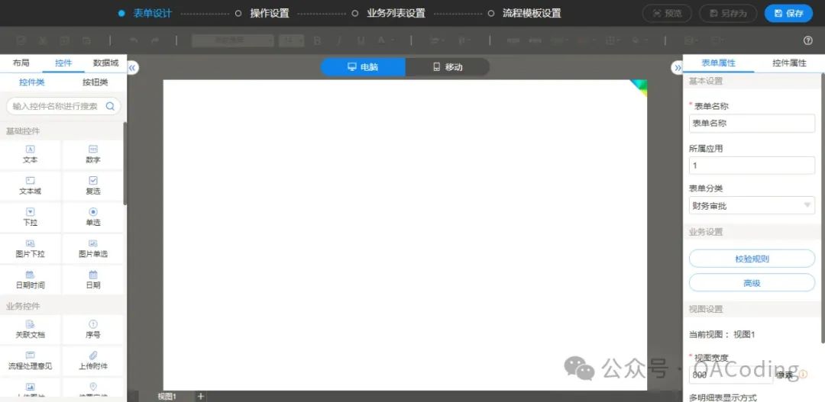Switch to the 控件属性 tab

click(789, 63)
